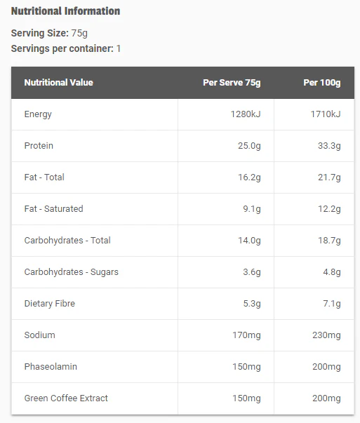Click the Per 100g column header
Image resolution: width=360 pixels, height=423 pixels.
pyautogui.click(x=322, y=83)
